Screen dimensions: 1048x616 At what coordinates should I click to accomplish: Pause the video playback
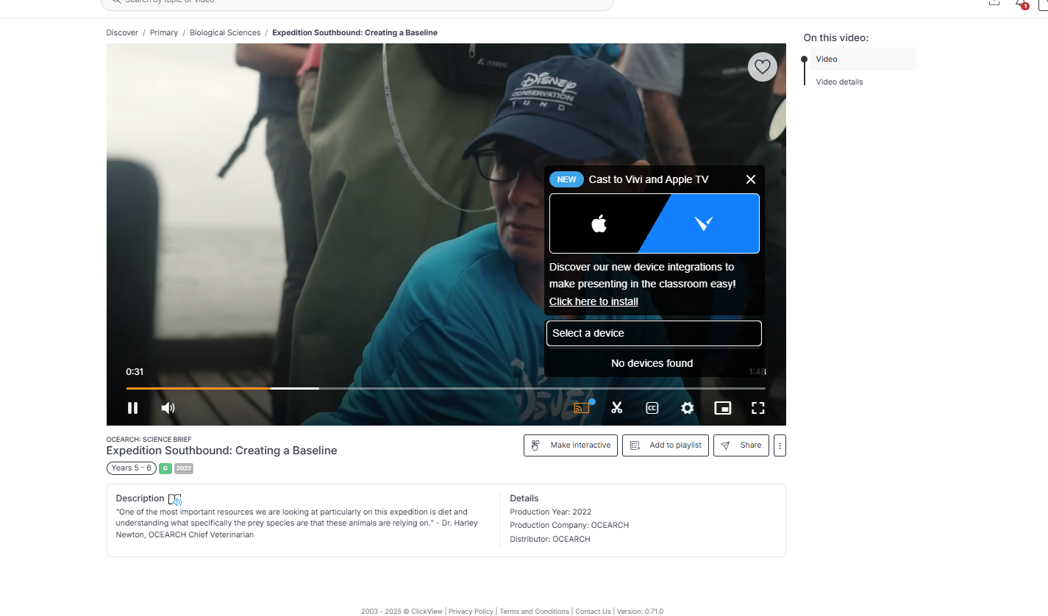[132, 408]
